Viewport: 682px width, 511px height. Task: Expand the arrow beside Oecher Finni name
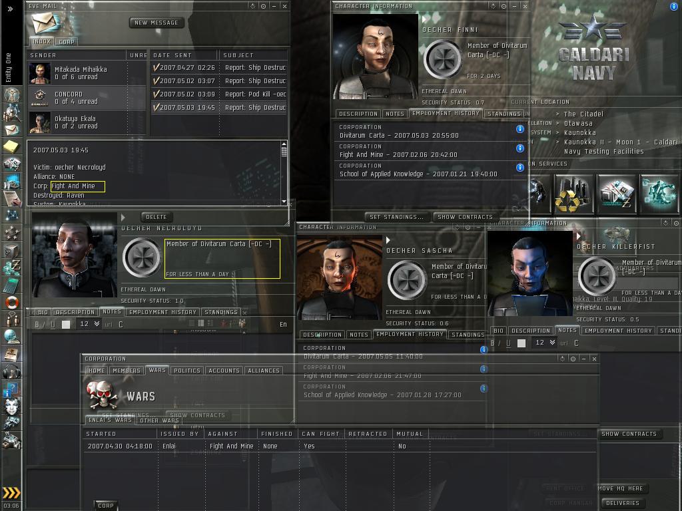tap(424, 20)
